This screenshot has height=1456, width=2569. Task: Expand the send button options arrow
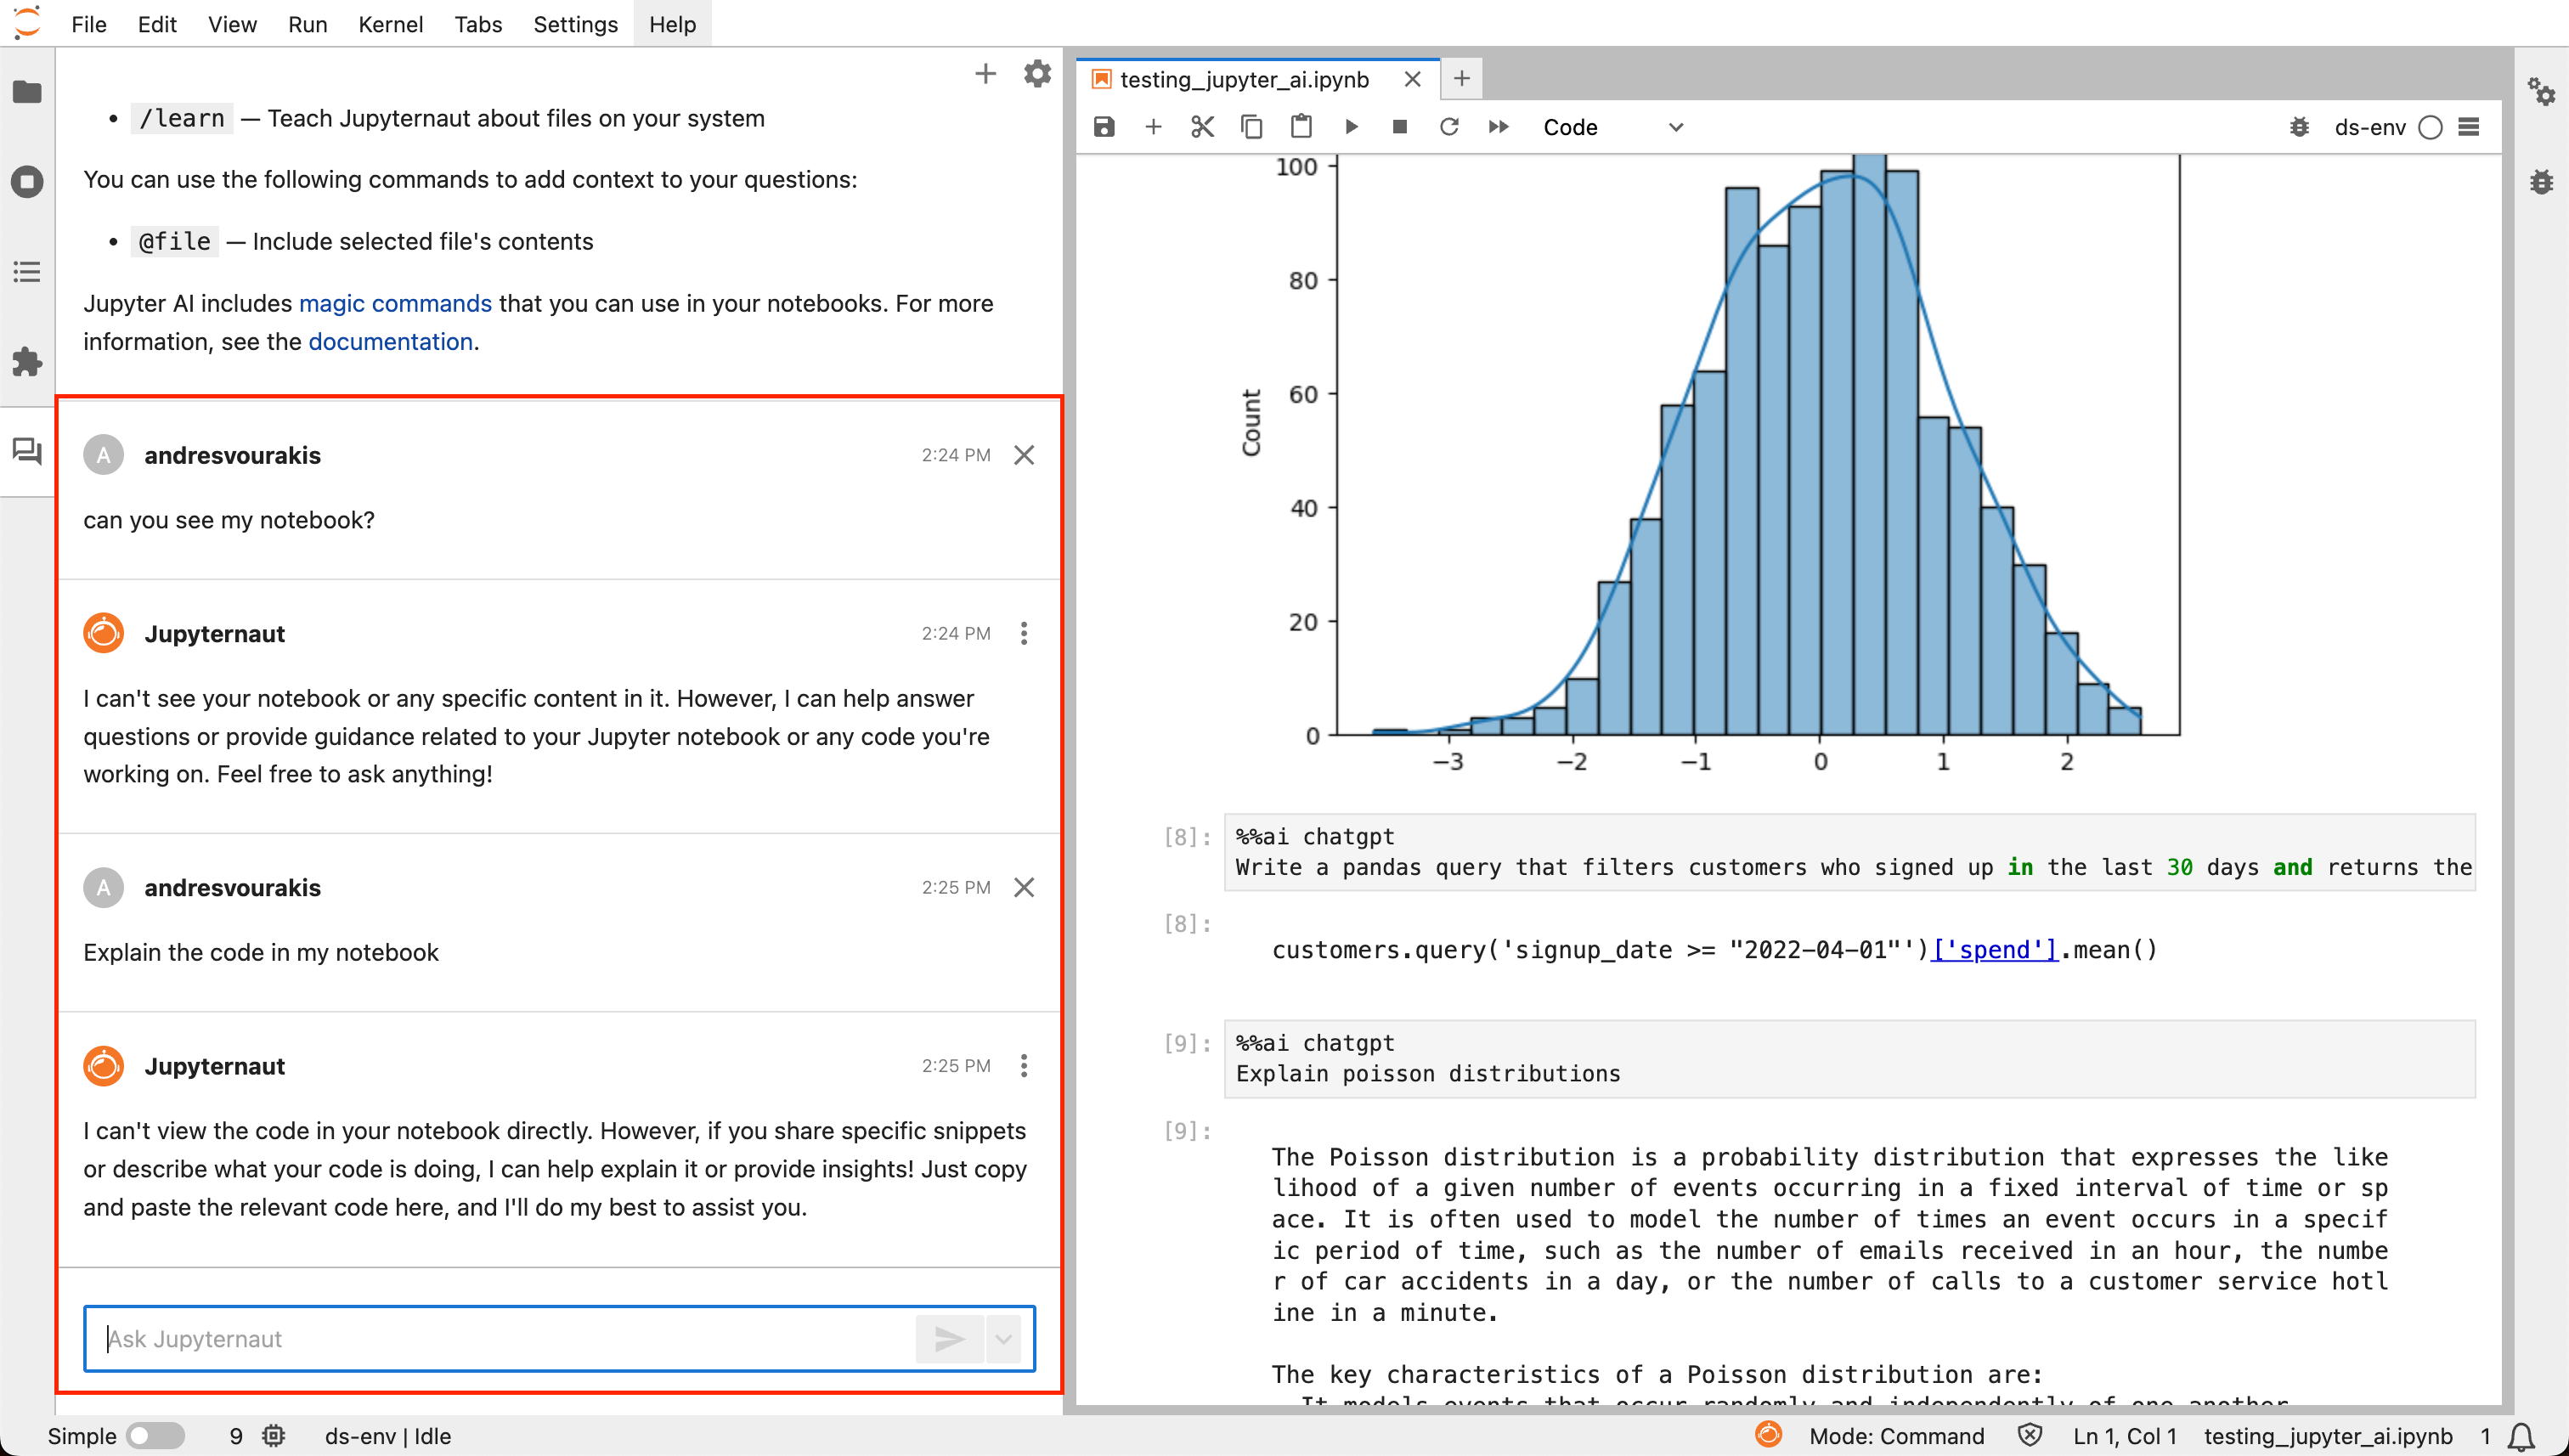coord(1003,1338)
